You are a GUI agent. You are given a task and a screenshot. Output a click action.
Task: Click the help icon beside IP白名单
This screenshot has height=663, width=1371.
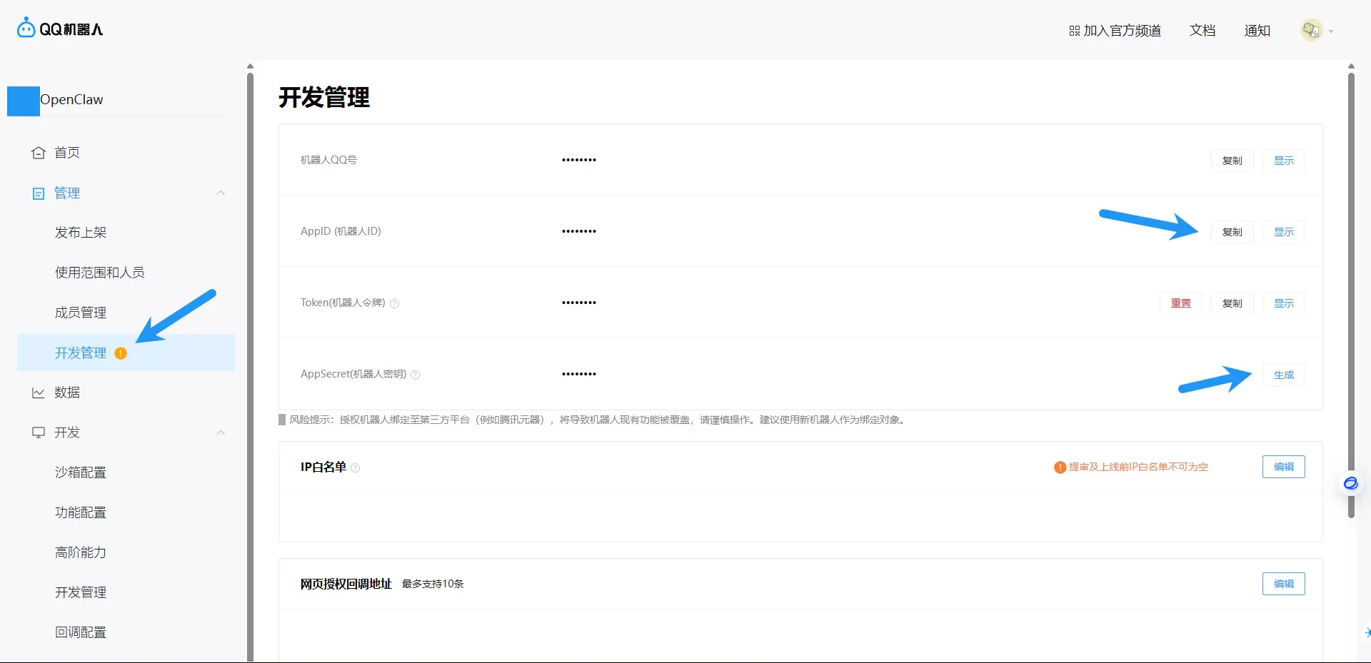[x=356, y=467]
